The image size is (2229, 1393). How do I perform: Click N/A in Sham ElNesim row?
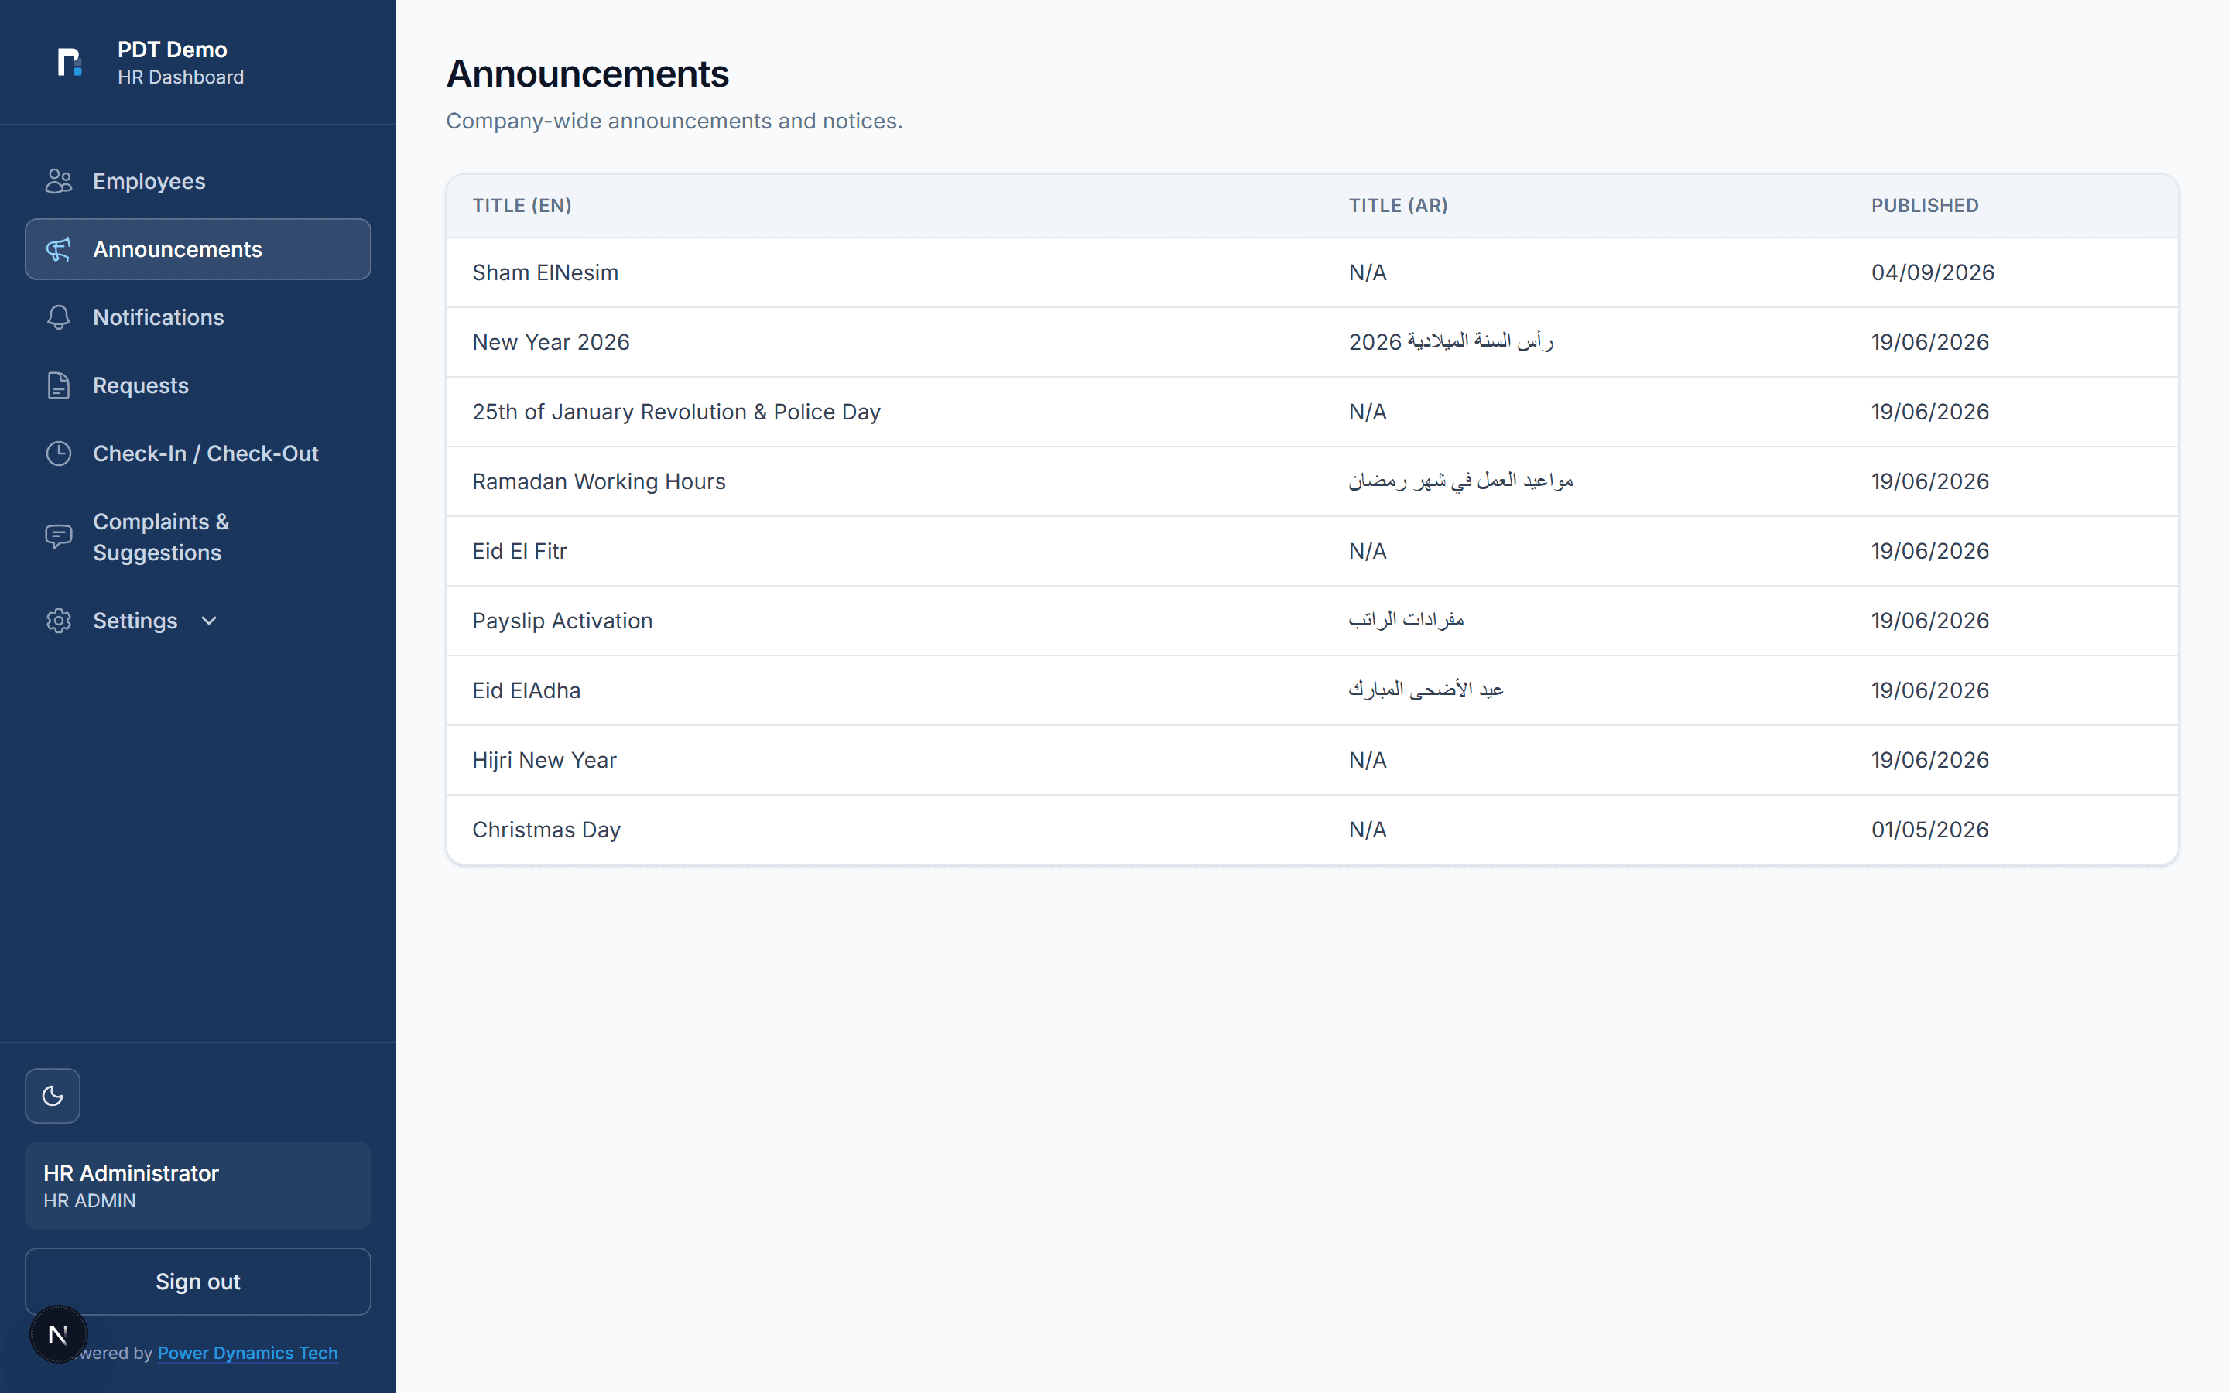point(1368,272)
